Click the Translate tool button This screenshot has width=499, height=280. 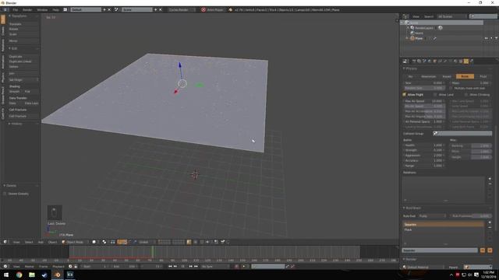point(23,24)
